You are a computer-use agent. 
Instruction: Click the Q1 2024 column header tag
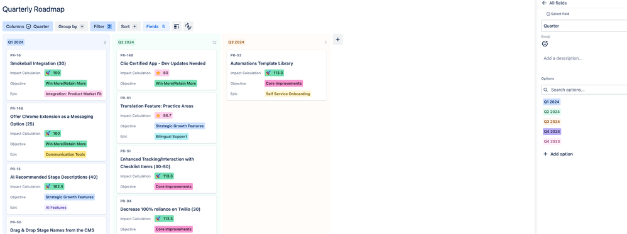coord(16,42)
